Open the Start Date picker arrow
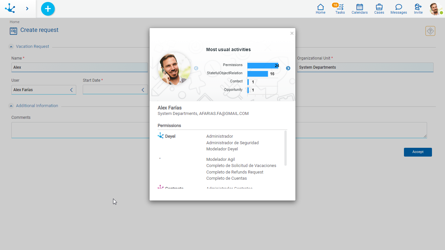Viewport: 445px width, 250px height. [x=143, y=90]
